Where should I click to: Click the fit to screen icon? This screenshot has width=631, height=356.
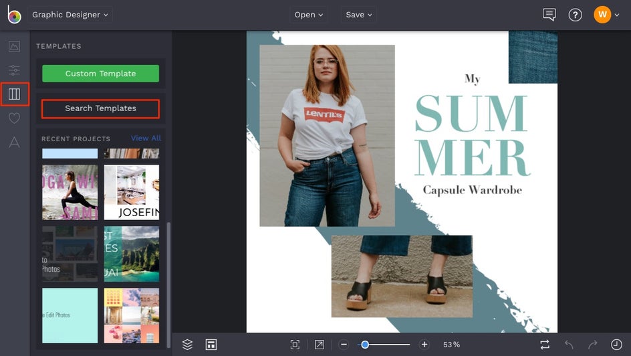pos(295,345)
